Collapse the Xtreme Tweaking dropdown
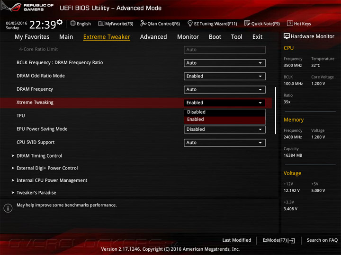Screen dimensions: 341x255 224,103
